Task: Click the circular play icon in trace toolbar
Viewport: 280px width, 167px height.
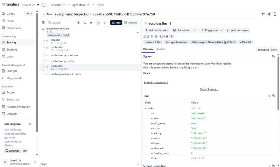Action: tap(98, 23)
